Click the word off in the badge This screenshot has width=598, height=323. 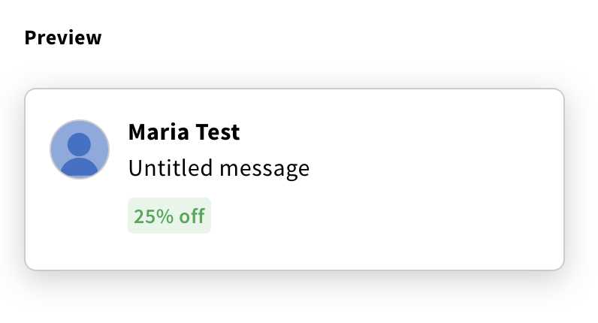(x=192, y=216)
